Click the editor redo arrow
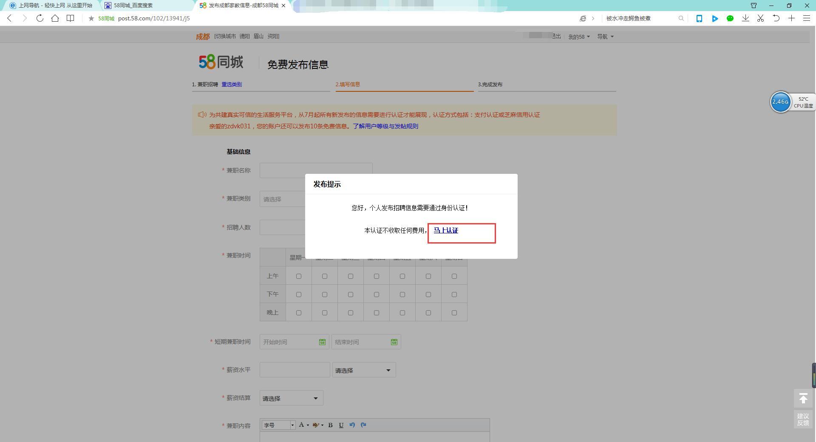The image size is (816, 442). [363, 425]
